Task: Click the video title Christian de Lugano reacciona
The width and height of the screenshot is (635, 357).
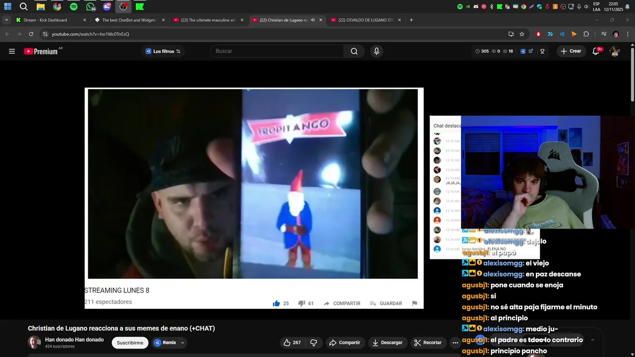Action: (121, 328)
